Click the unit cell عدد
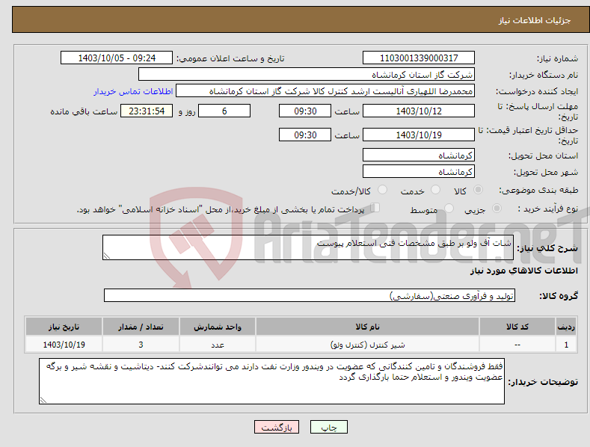The height and width of the screenshot is (447, 590). (x=218, y=345)
